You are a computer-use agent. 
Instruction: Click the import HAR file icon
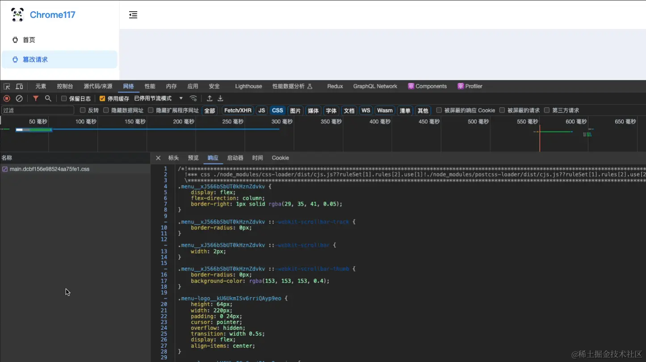[209, 98]
